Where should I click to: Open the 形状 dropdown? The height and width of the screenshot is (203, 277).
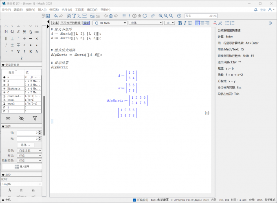pos(29,156)
